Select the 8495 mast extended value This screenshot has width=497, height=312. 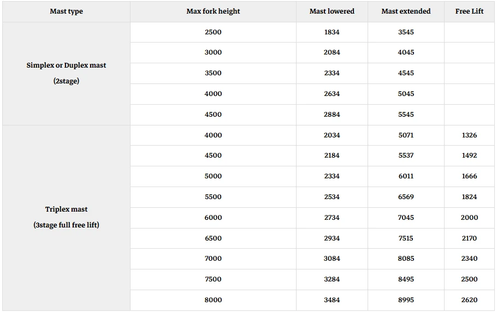[x=406, y=279]
